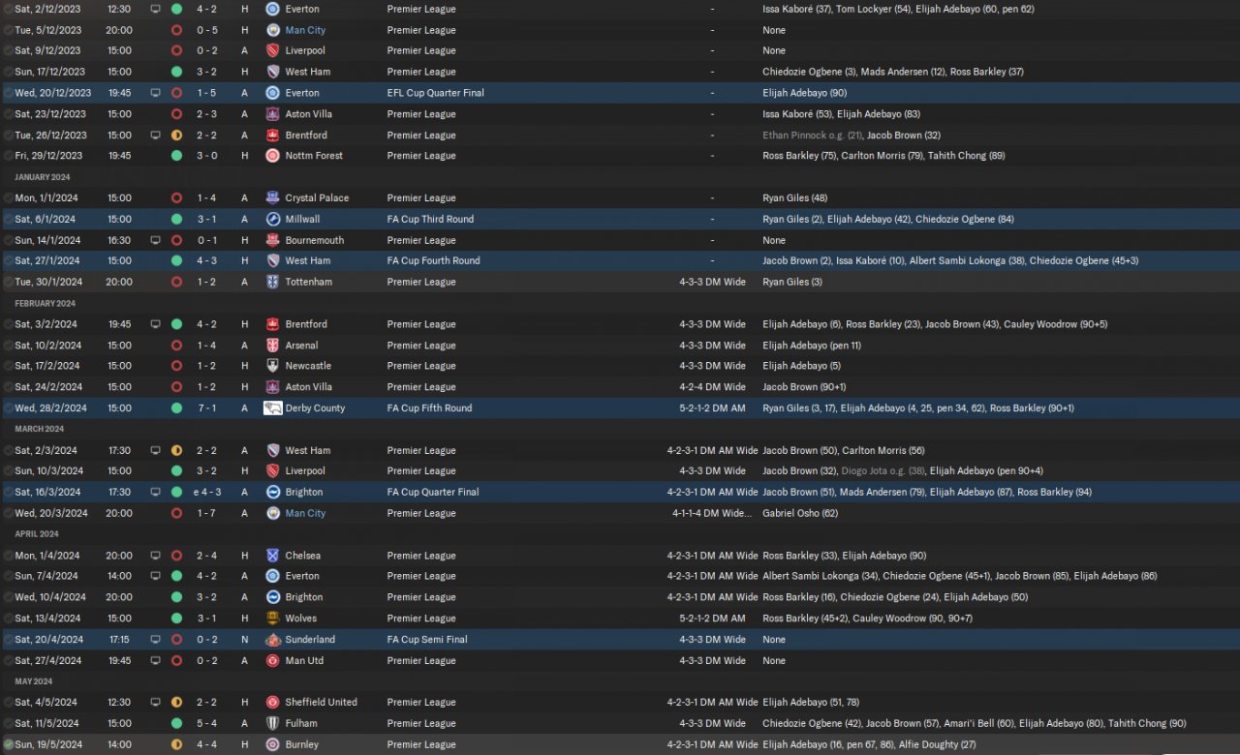
Task: Click the FEBRUARY 2024 month header
Action: coord(45,303)
